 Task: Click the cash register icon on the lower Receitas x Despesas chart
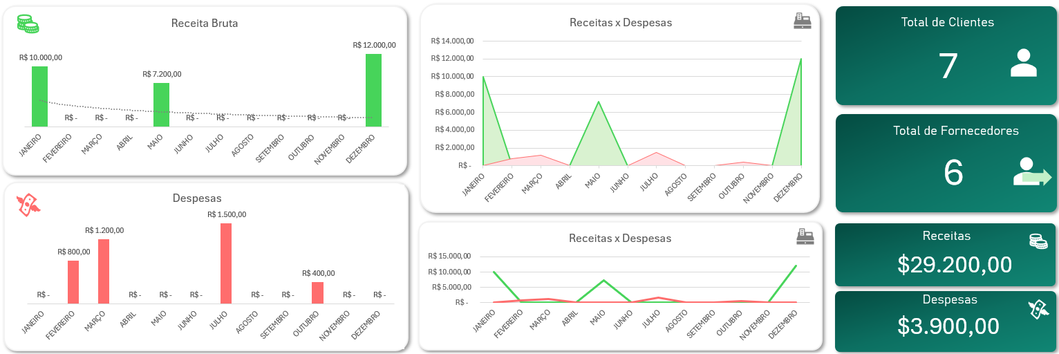(x=805, y=237)
